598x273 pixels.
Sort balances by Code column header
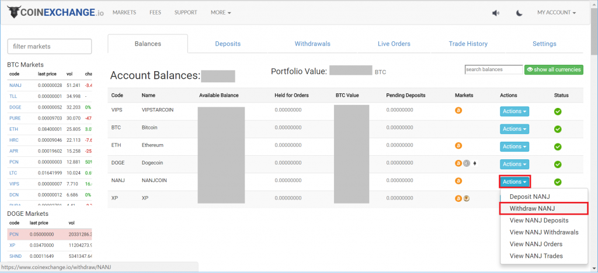click(117, 95)
